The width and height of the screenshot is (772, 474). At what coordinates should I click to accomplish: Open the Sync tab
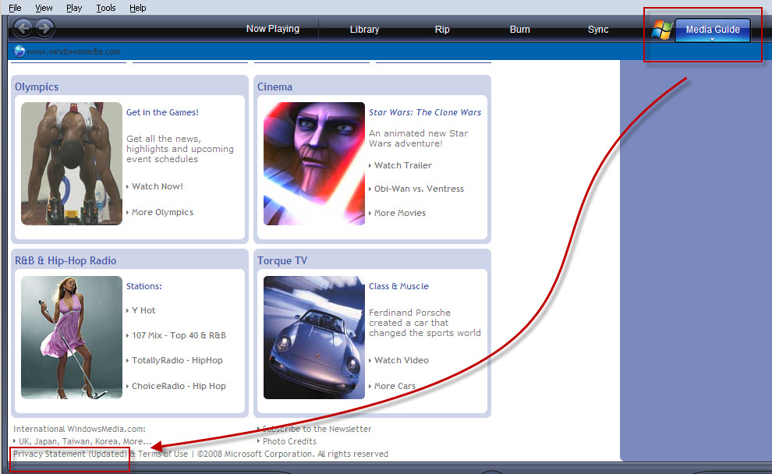coord(598,29)
